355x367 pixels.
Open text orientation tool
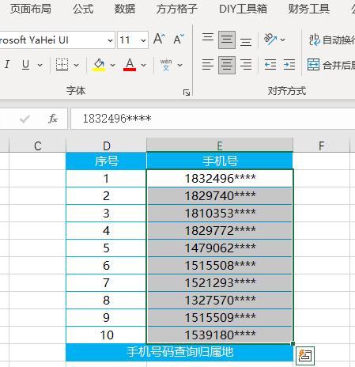coord(270,40)
